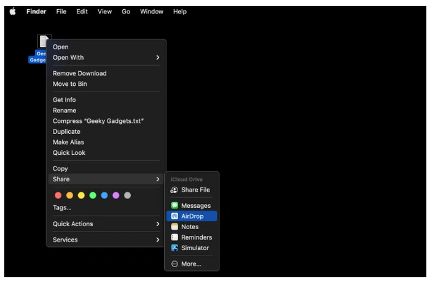Click the Reminders app icon

(x=174, y=237)
